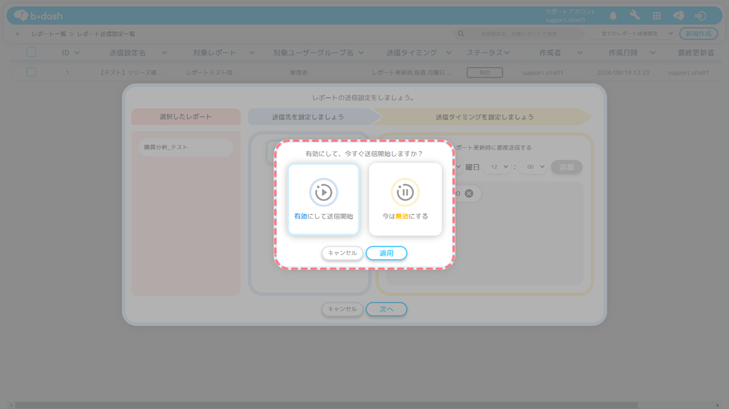Toggle the select-all checkbox in the table header
This screenshot has height=409, width=729.
(x=31, y=52)
